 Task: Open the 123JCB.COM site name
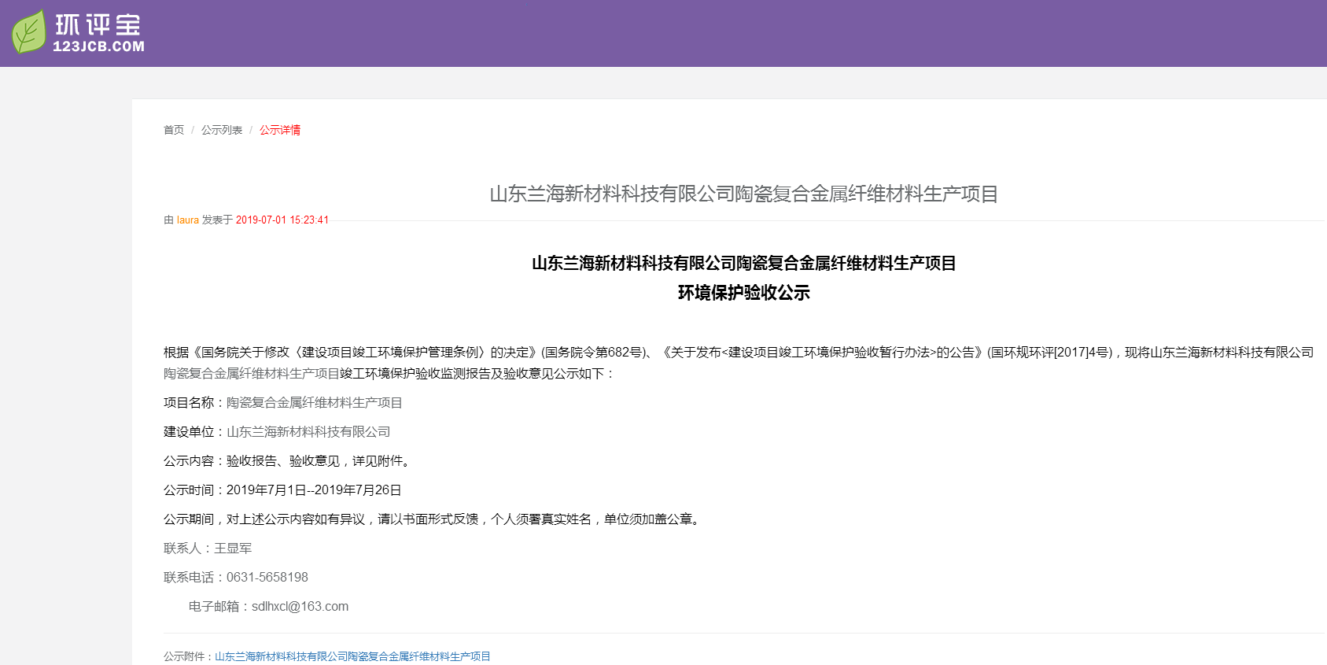point(99,46)
